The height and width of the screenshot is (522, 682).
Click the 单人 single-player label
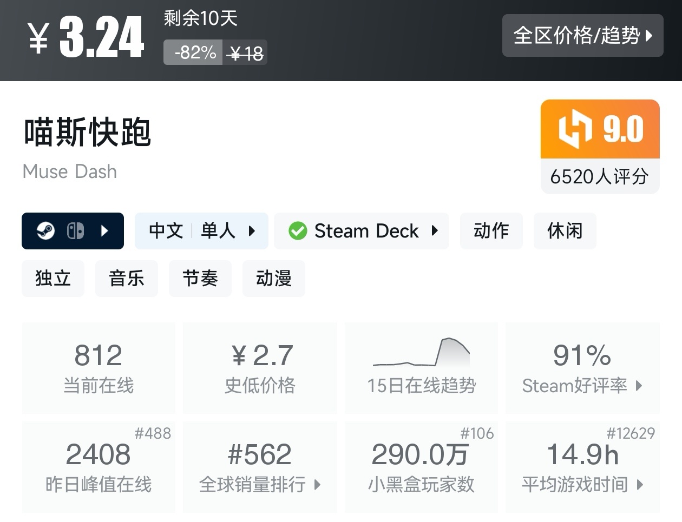pos(219,231)
